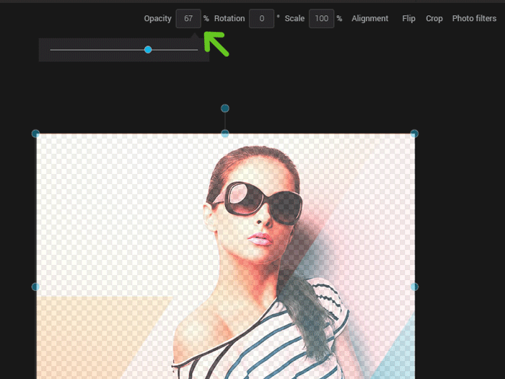The width and height of the screenshot is (505, 379).
Task: Click the opacity slider track right of knob
Action: point(175,50)
